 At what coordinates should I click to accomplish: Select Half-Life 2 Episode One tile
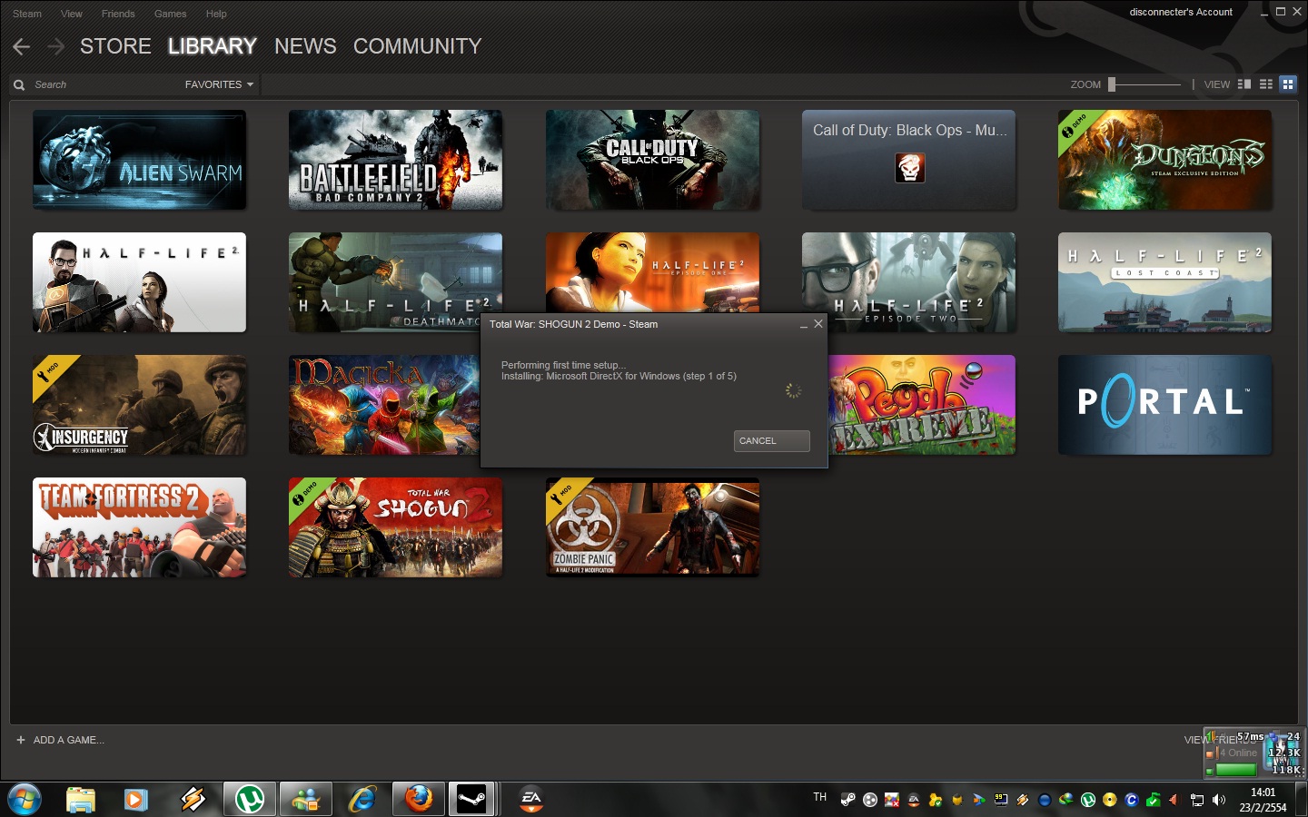click(x=652, y=271)
